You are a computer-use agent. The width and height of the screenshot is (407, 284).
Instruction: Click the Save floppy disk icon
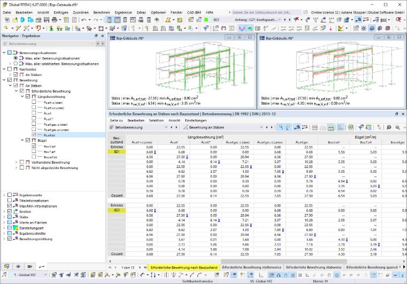pos(47,20)
